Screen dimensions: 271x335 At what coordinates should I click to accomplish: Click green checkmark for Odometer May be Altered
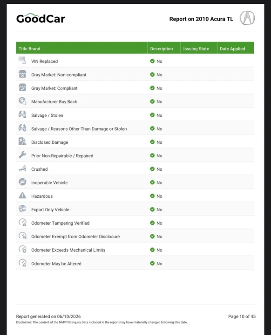[152, 263]
